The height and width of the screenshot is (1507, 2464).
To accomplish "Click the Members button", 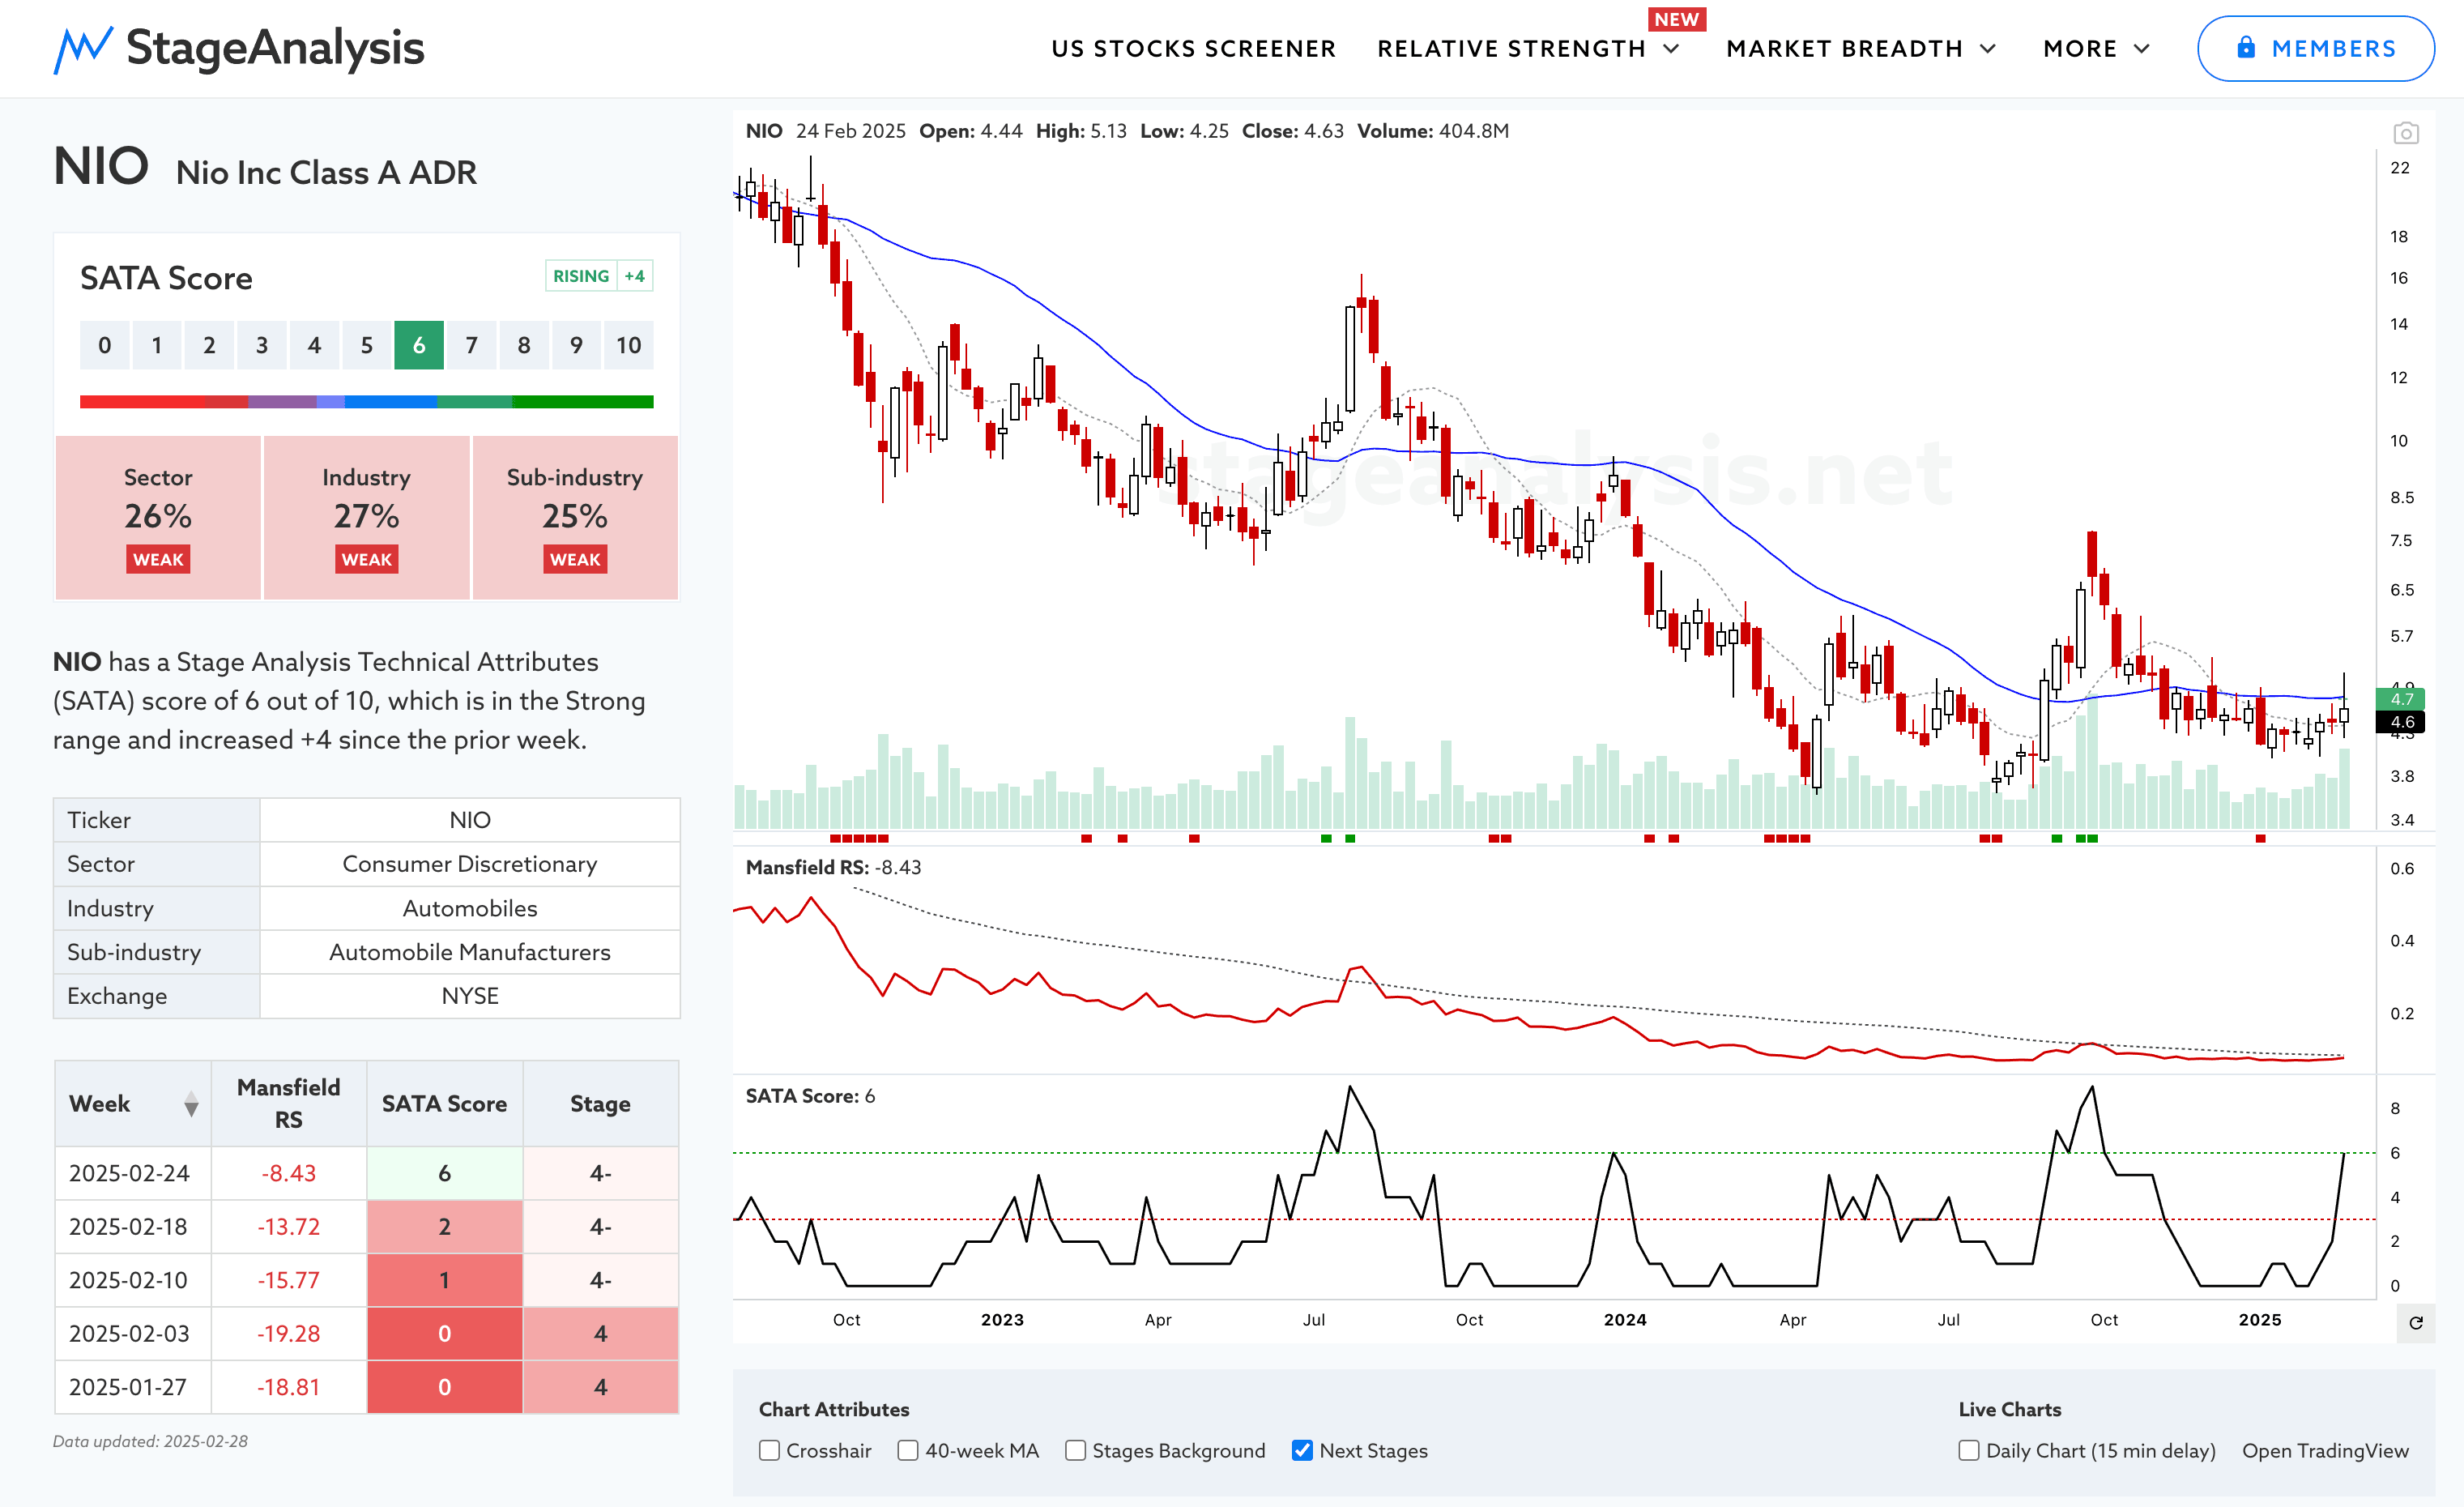I will 2315,48.
